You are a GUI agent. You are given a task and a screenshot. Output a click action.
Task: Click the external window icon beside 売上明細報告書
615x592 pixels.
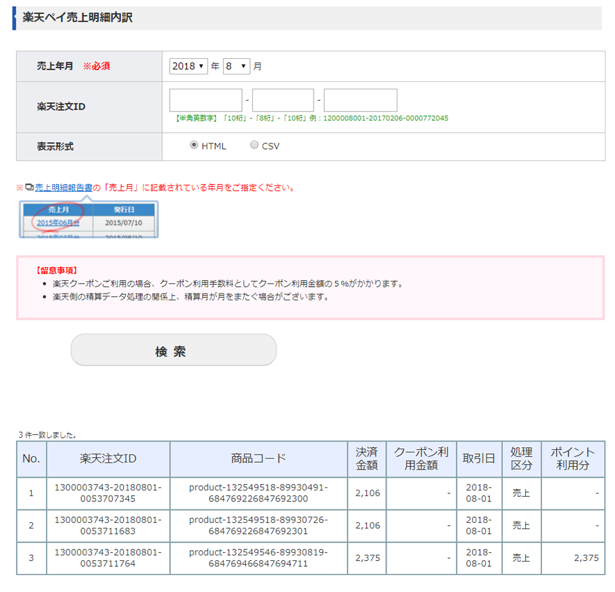coord(30,187)
